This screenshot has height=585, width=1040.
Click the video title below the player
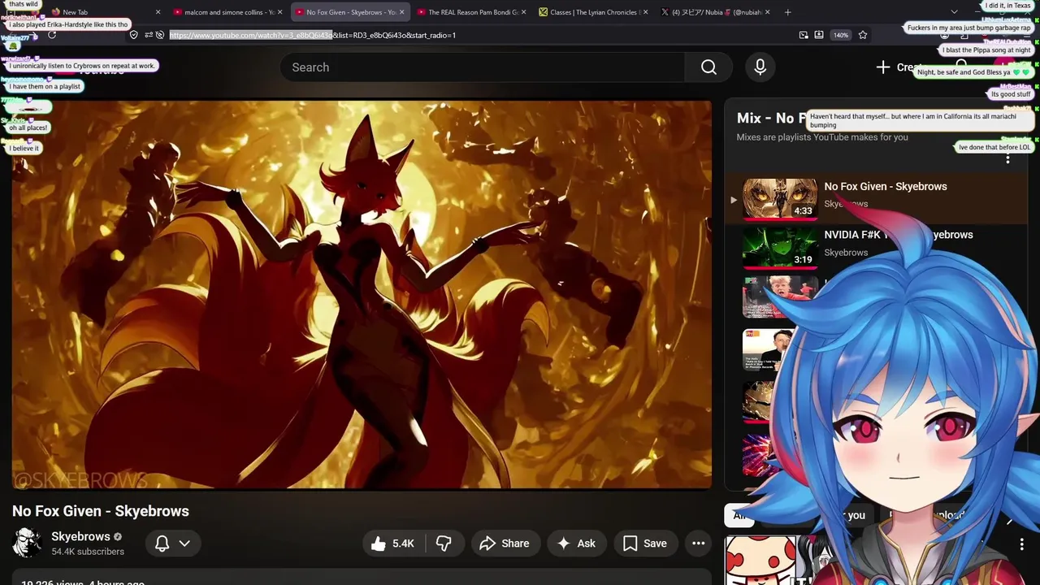coord(101,511)
